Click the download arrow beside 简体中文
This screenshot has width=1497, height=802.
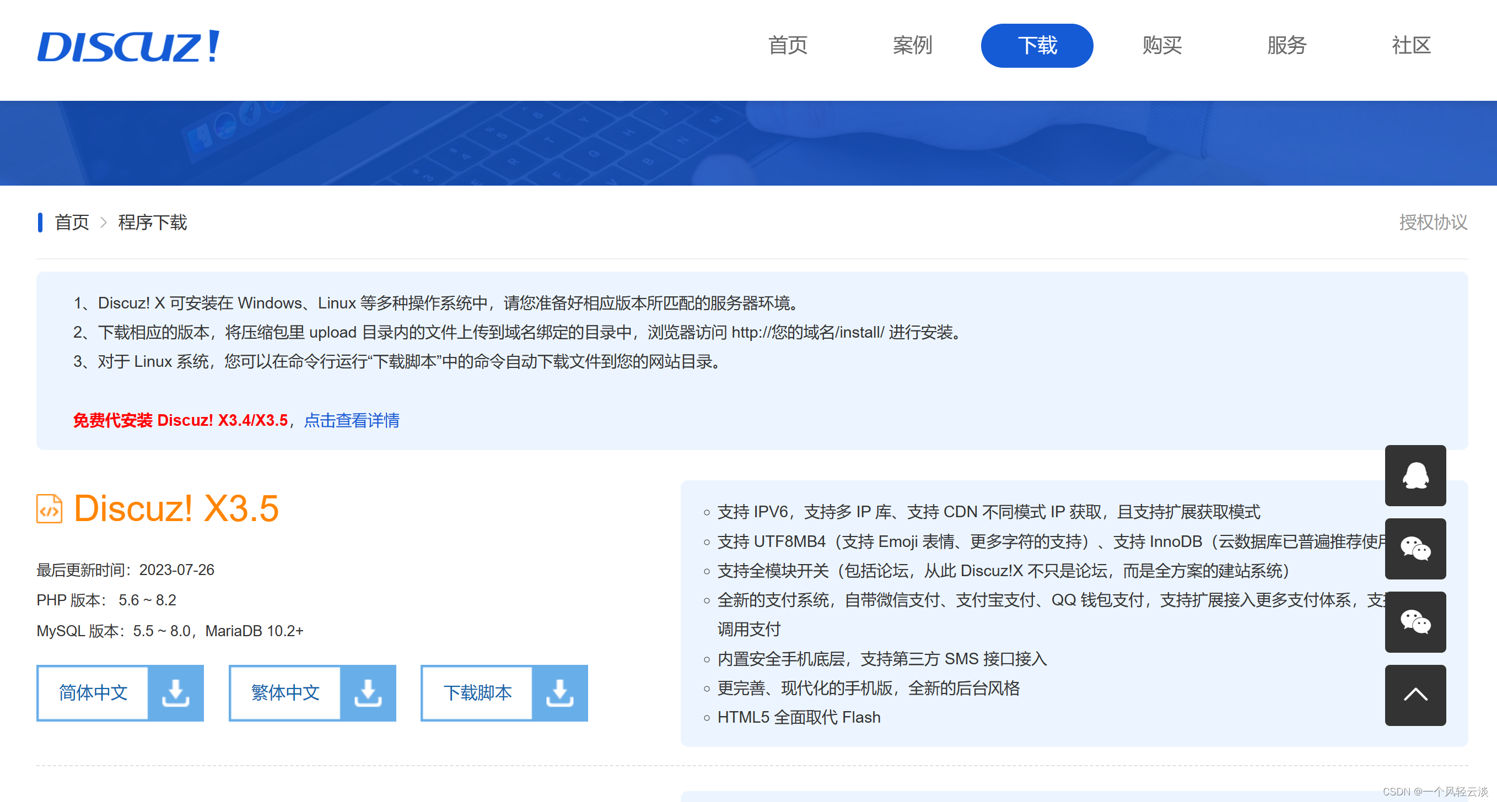click(175, 693)
